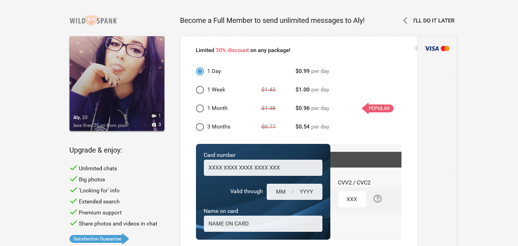
Task: Click the Mastercard logo icon
Action: click(x=445, y=48)
